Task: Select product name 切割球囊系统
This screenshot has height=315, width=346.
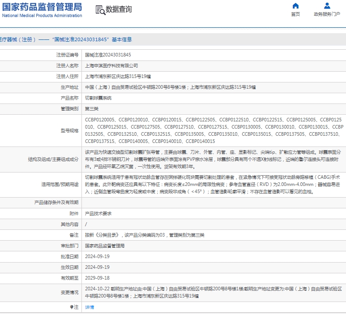Action: click(98, 98)
